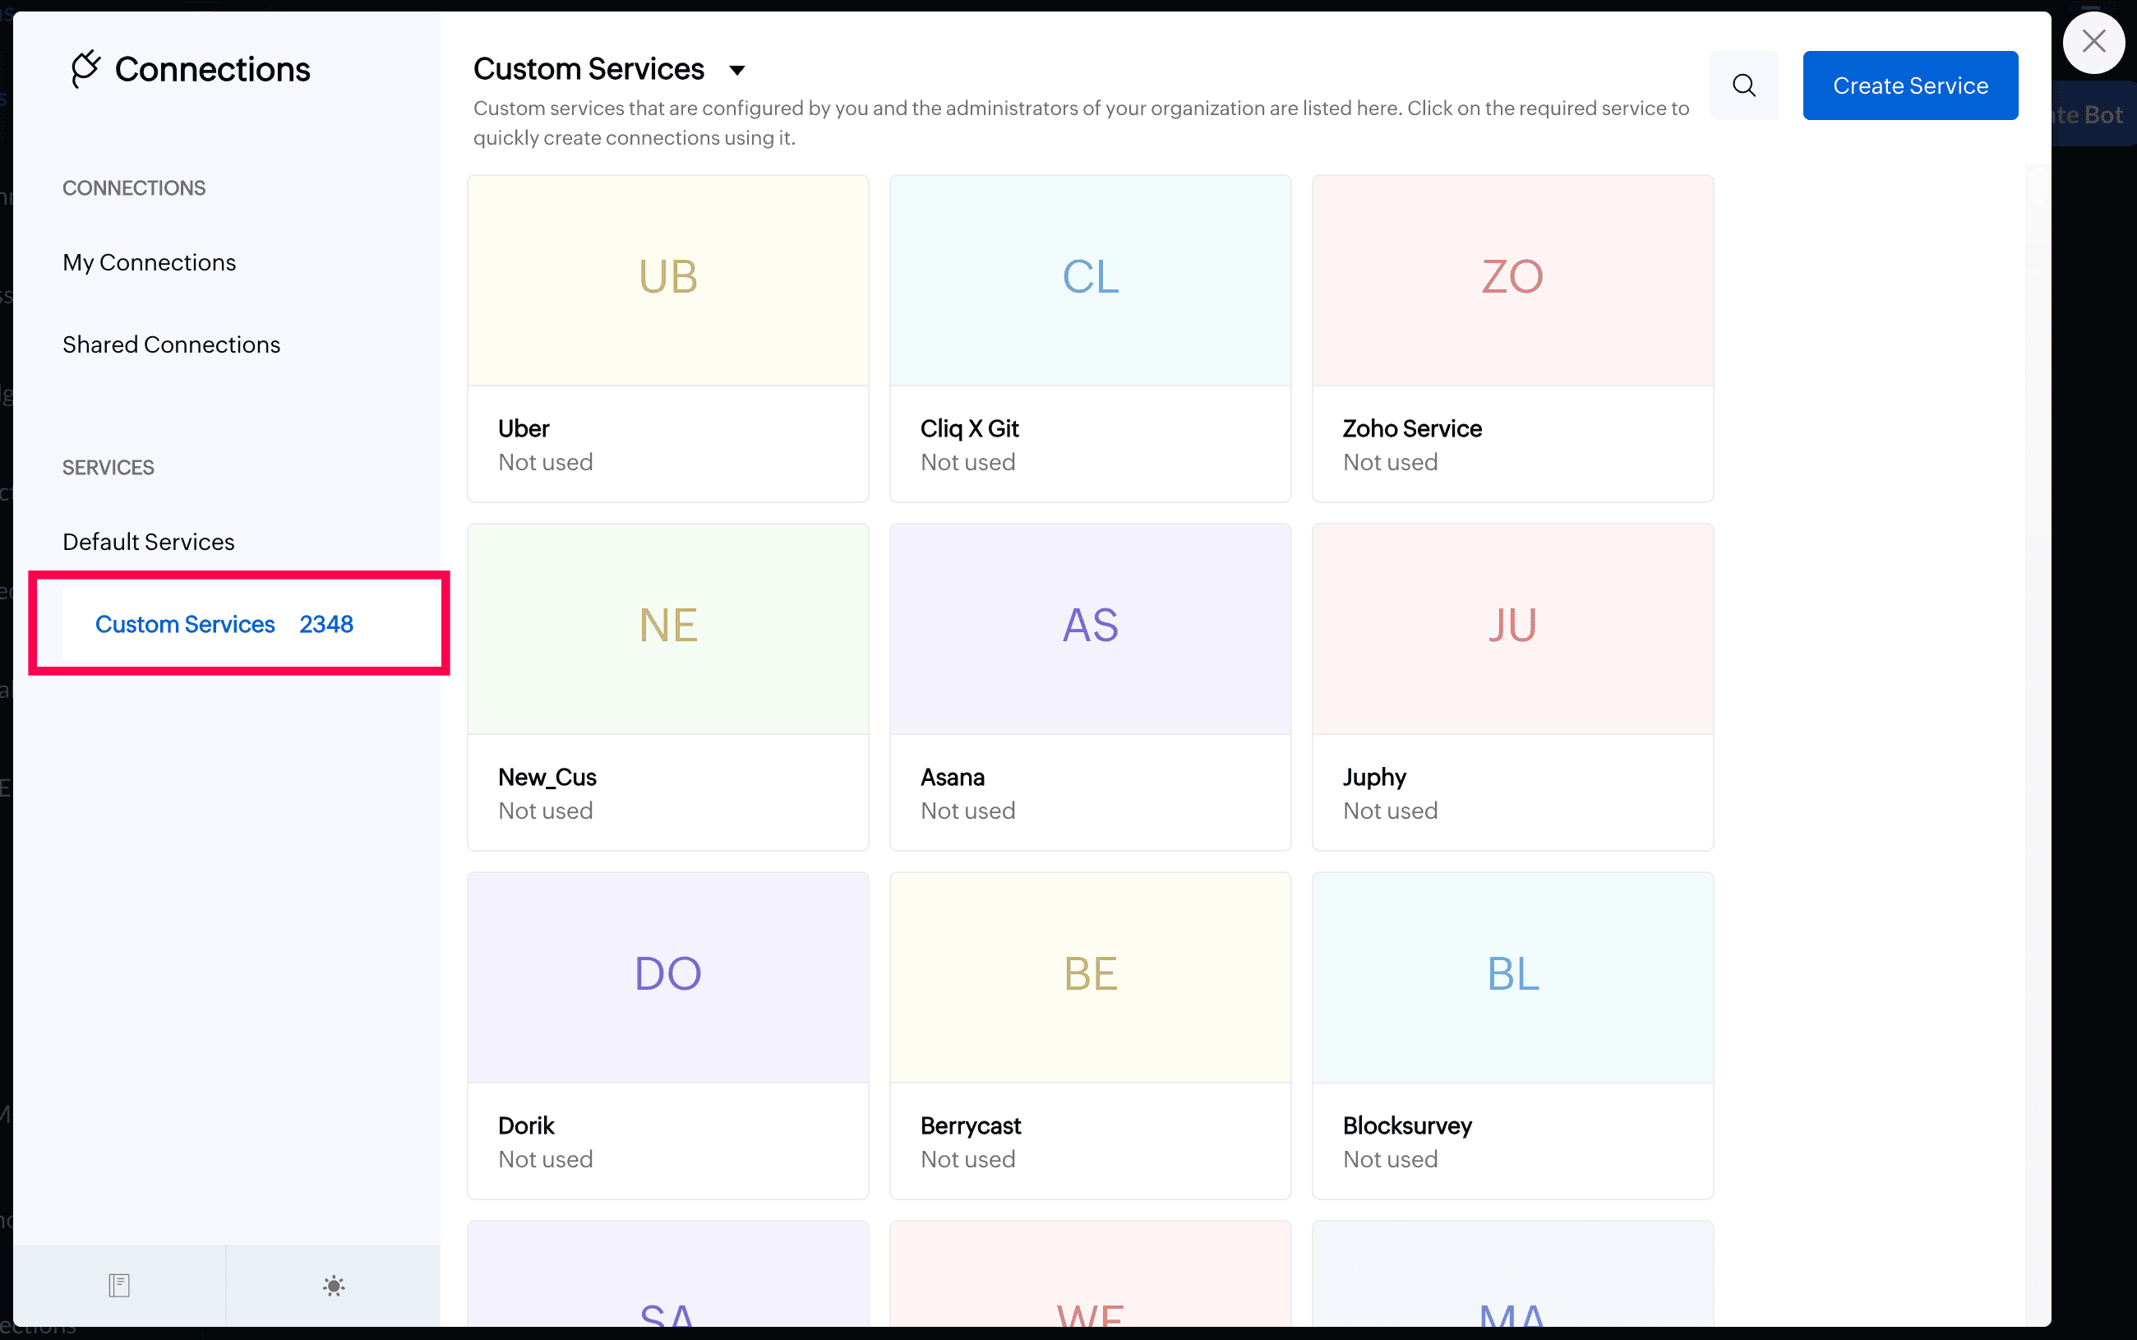Go to Shared Connections
This screenshot has width=2137, height=1340.
pos(171,344)
